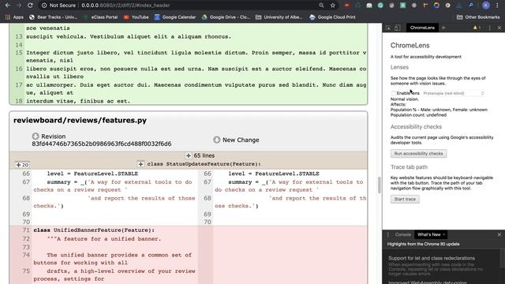Click the Revision clock icon
The image size is (505, 284).
pos(36,136)
